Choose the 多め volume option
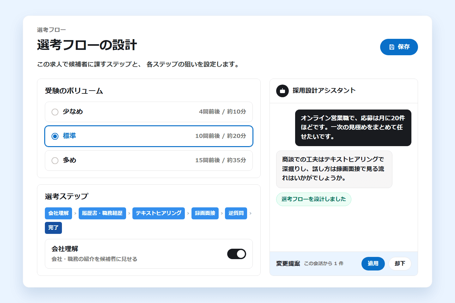Image resolution: width=455 pixels, height=303 pixels. (x=149, y=160)
